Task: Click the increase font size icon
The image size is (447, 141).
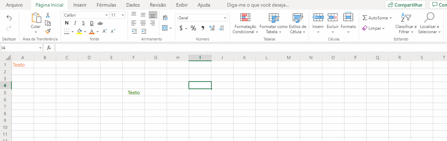Action: click(105, 31)
